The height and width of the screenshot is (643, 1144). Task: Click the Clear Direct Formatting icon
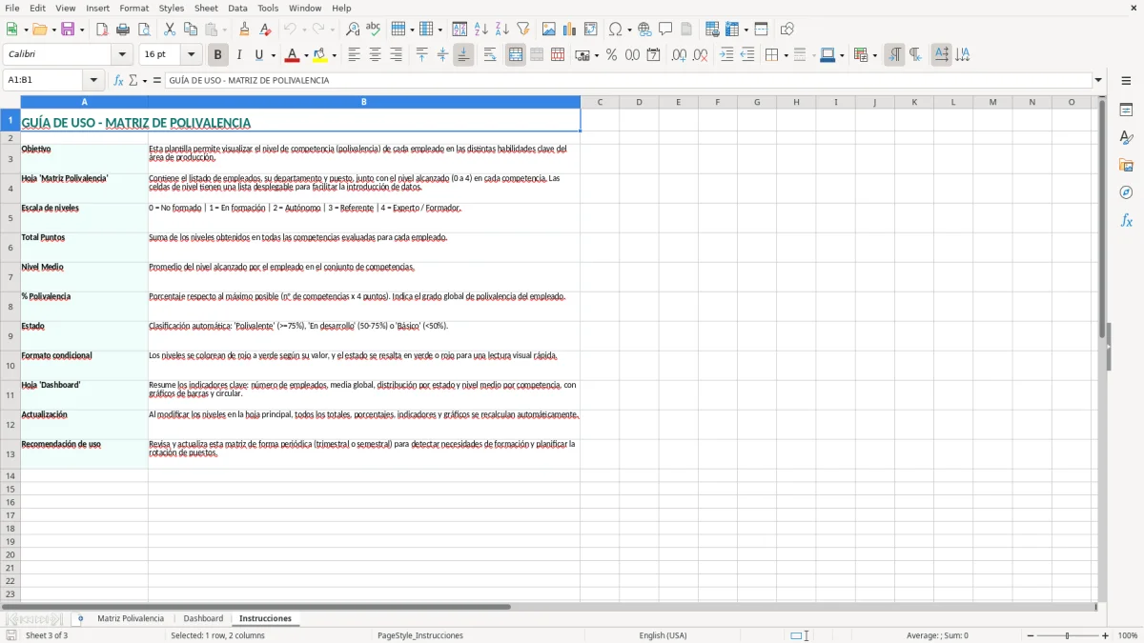click(265, 30)
